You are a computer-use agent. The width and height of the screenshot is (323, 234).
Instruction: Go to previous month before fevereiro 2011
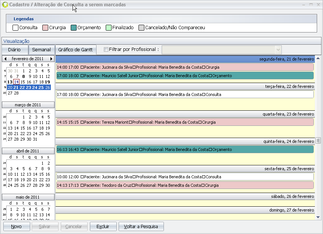[6, 59]
